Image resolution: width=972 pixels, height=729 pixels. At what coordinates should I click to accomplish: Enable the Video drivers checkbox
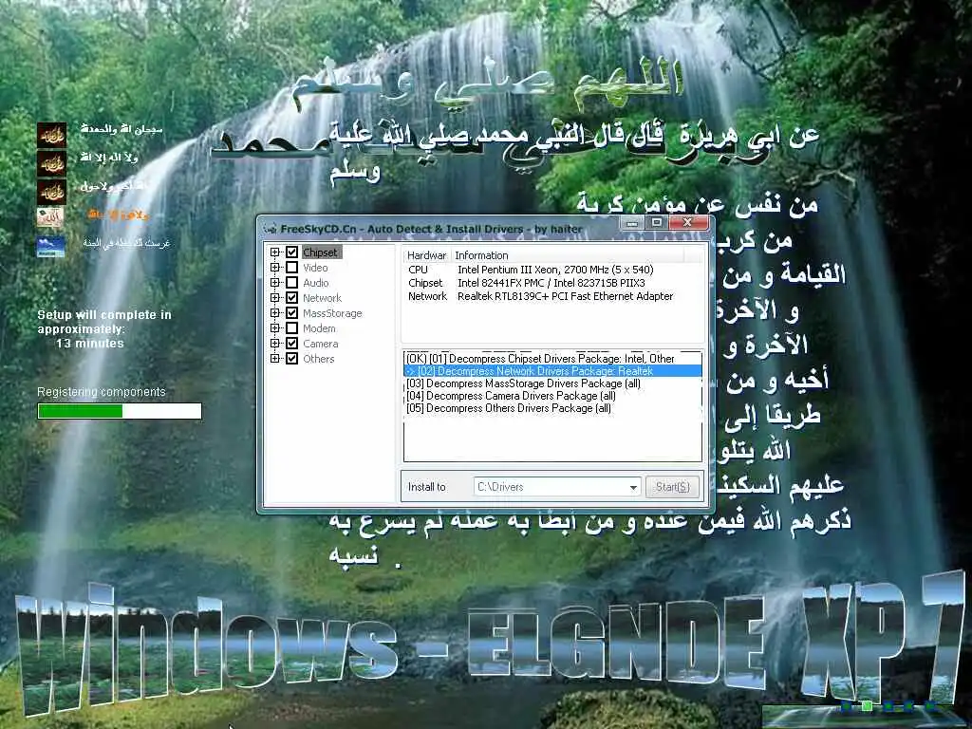point(292,267)
